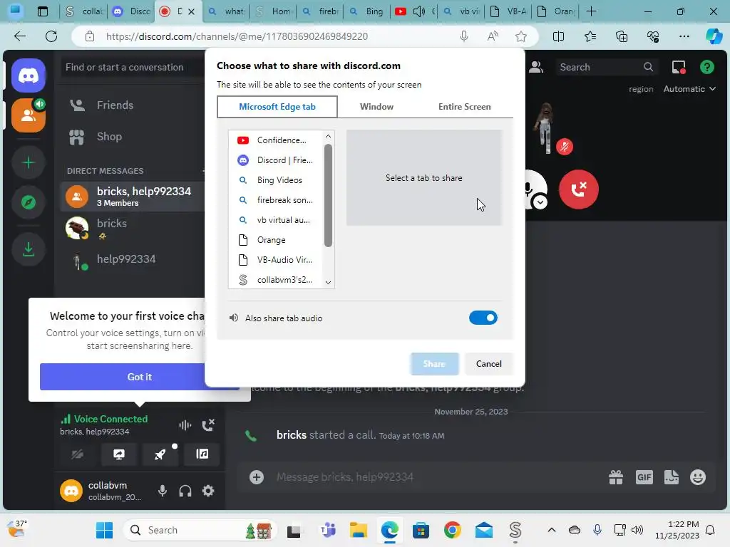Open the region Automatic dropdown

click(689, 89)
